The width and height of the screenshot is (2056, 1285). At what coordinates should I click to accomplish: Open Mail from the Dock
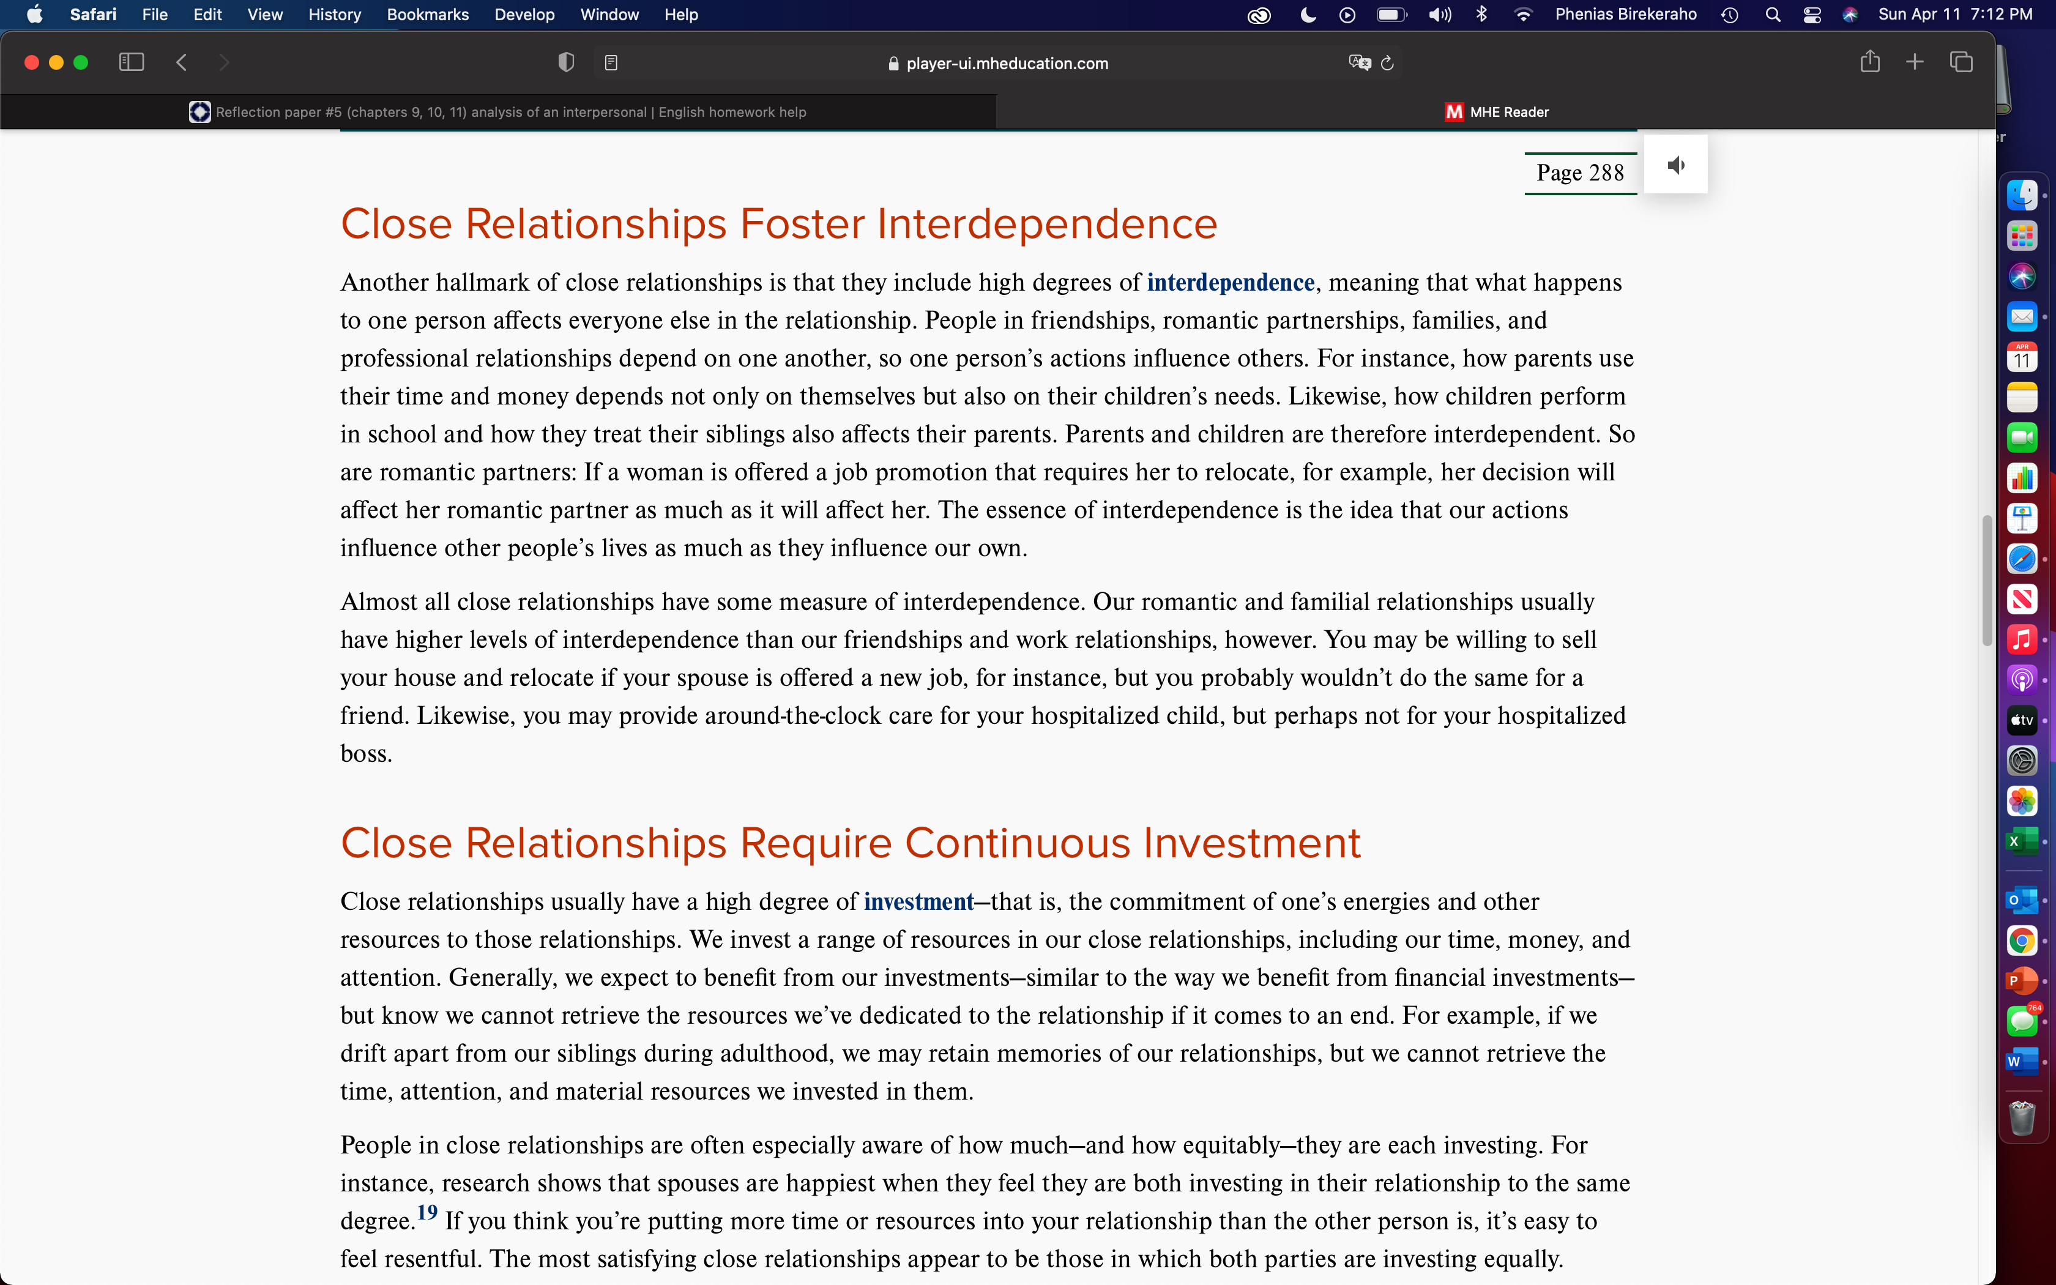pyautogui.click(x=2022, y=317)
